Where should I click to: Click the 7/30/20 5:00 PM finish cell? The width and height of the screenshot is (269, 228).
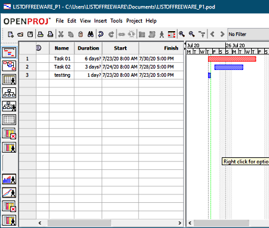[x=161, y=59]
